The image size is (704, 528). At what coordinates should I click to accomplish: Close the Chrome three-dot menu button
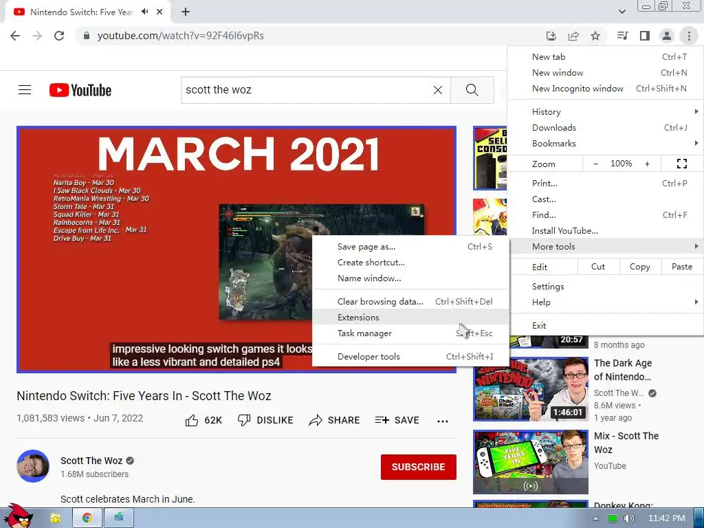pos(689,36)
